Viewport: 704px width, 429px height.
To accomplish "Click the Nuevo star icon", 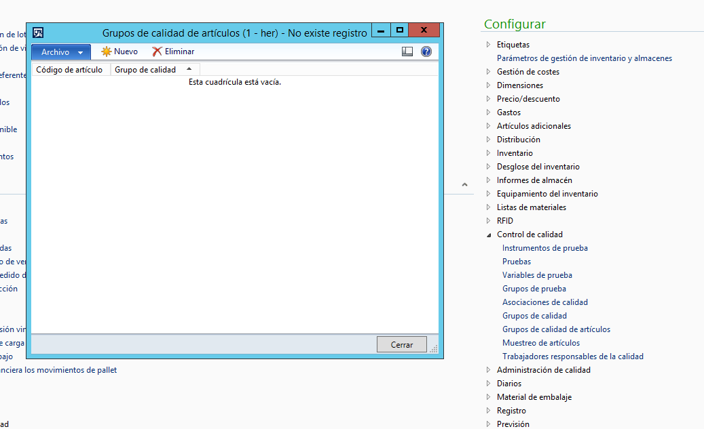I will point(107,52).
